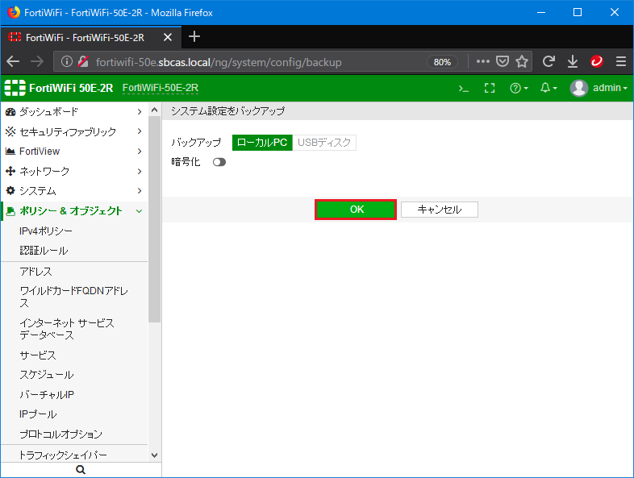Expand the セキュリティファブリック chevron
The width and height of the screenshot is (634, 478).
140,131
